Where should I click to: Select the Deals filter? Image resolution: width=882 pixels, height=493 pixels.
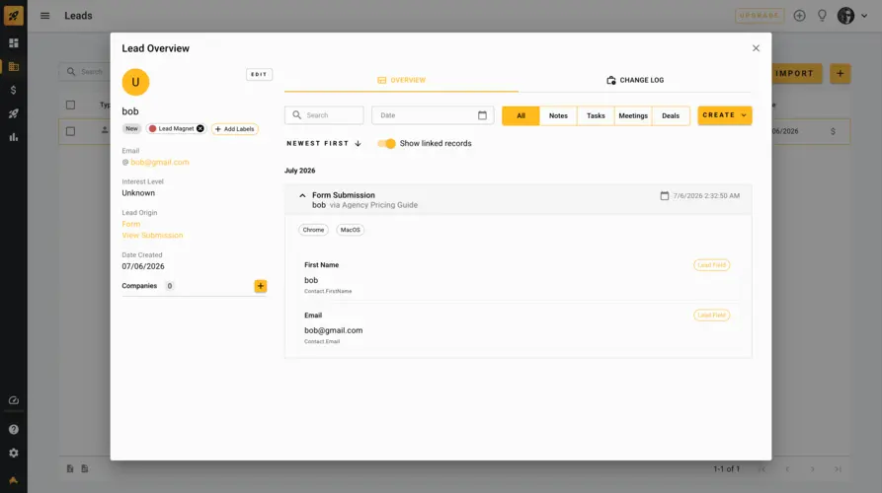click(x=671, y=115)
